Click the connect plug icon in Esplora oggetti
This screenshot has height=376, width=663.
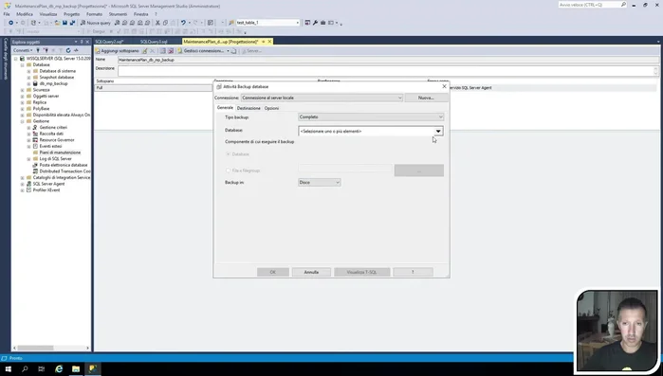click(38, 50)
